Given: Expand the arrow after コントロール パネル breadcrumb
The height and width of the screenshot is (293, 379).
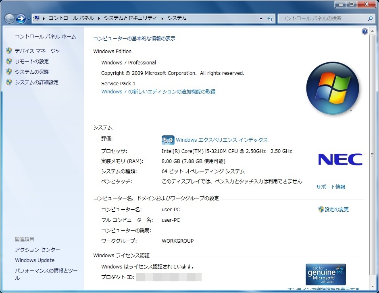Looking at the screenshot, I should (99, 19).
